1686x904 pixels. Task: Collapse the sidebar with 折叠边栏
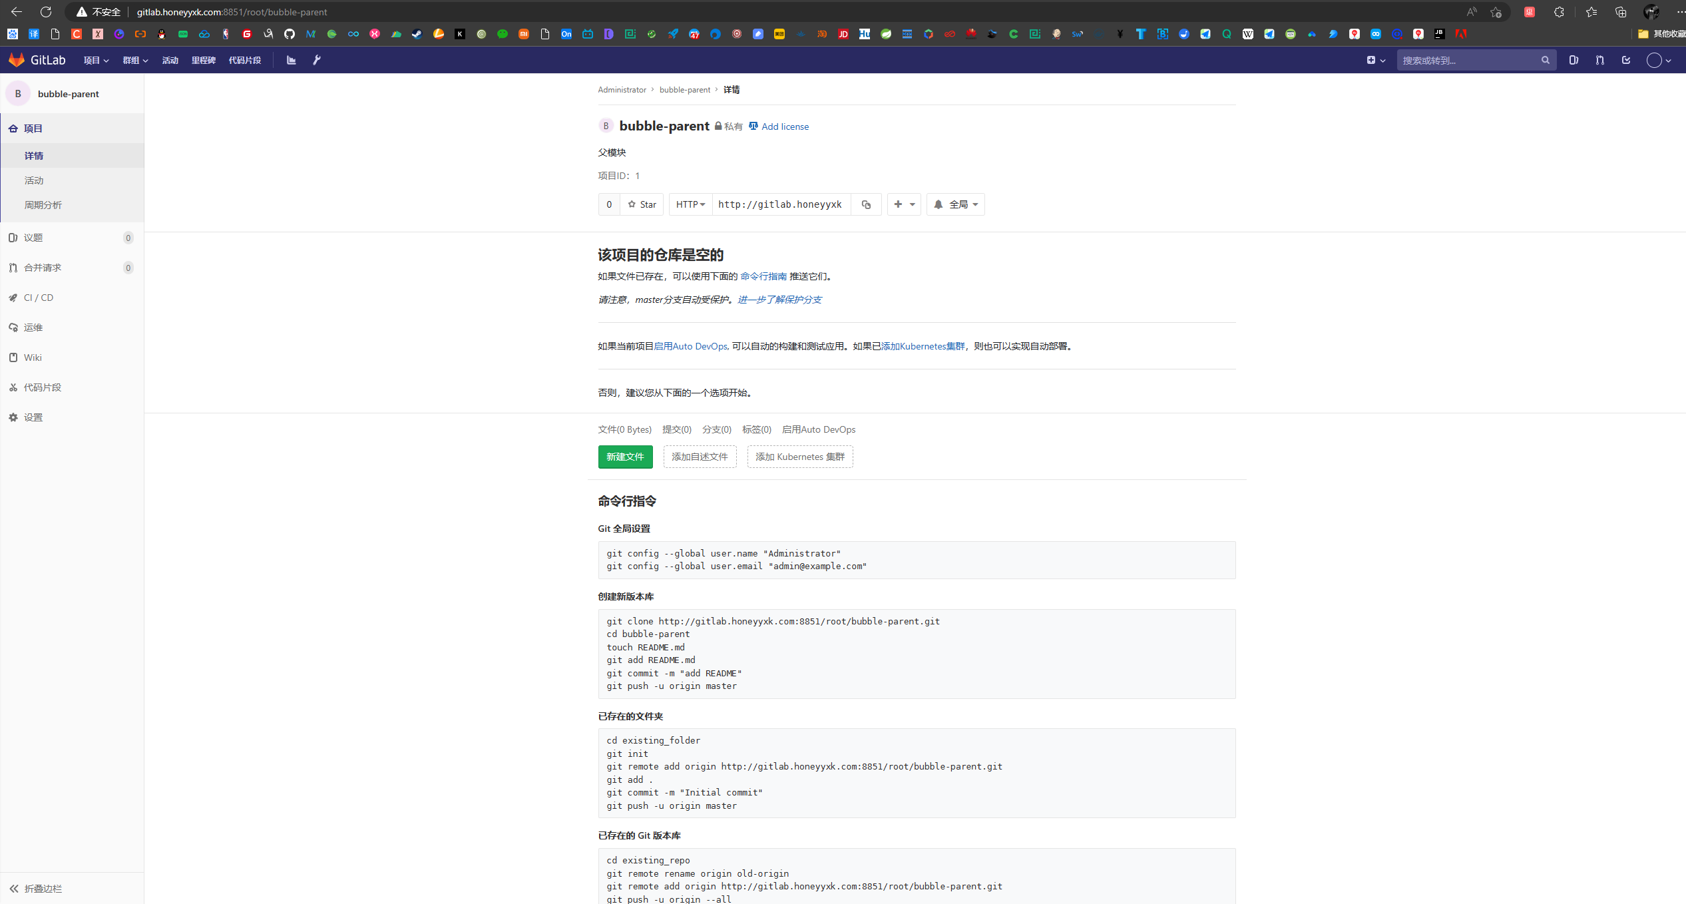click(x=72, y=889)
